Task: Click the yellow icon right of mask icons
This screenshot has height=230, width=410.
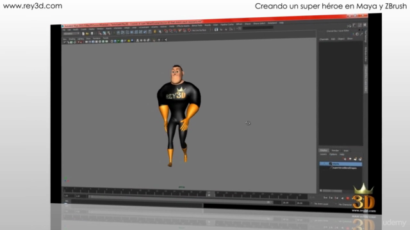Action: pyautogui.click(x=155, y=31)
